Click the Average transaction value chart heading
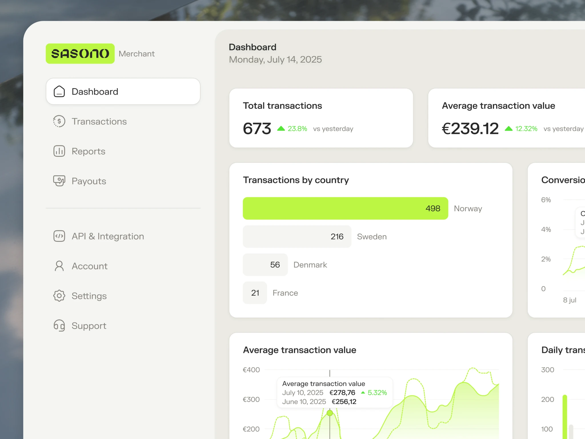The height and width of the screenshot is (439, 585). pos(299,350)
